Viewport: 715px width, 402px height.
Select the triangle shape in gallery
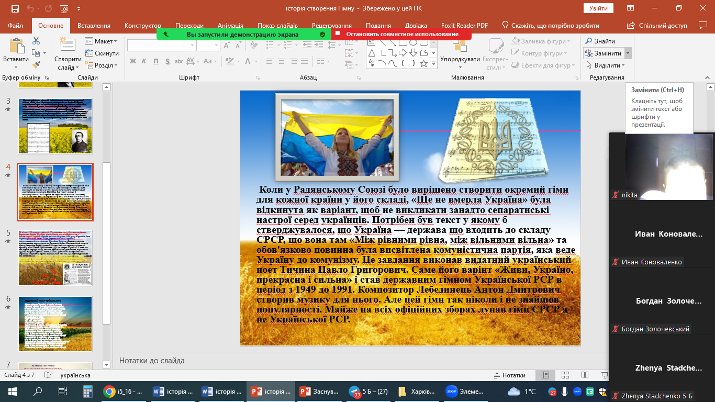[371, 53]
